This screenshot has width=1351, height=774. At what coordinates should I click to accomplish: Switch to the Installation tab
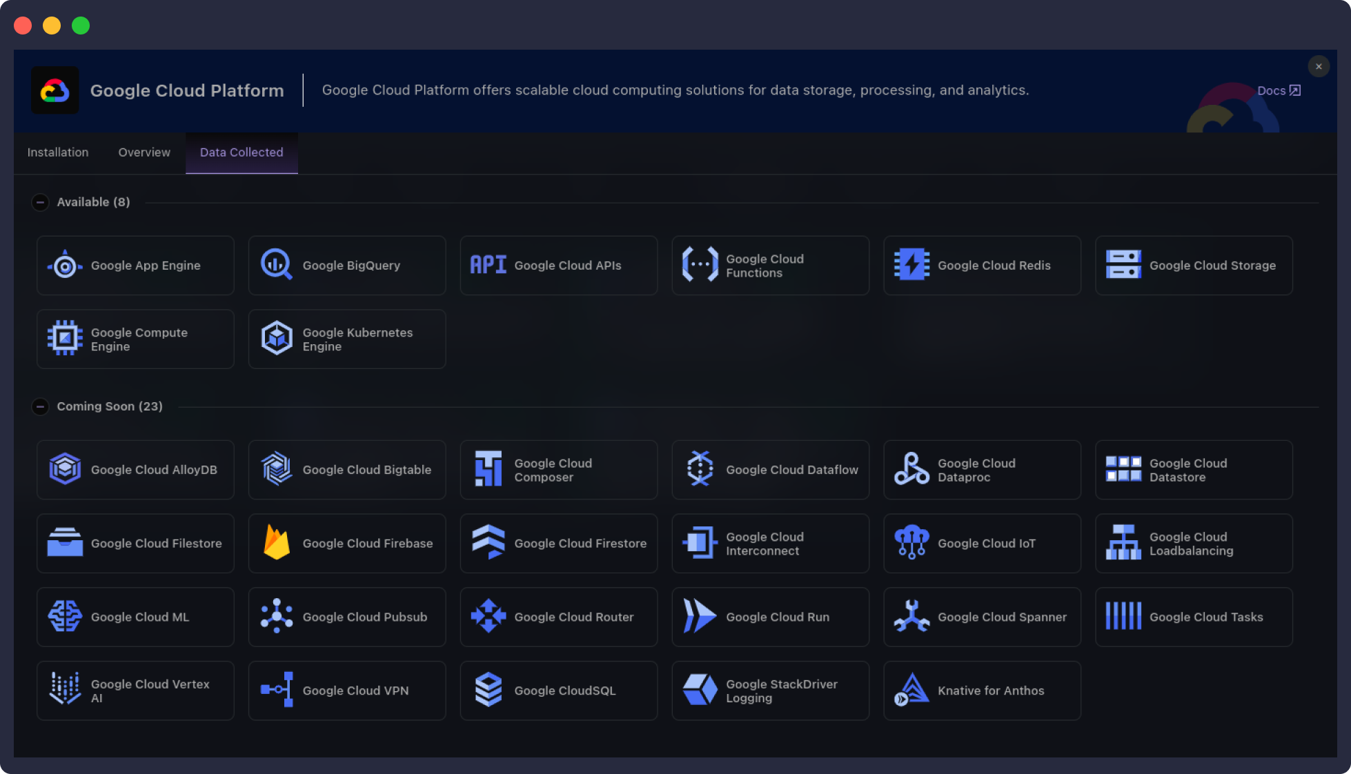point(58,152)
